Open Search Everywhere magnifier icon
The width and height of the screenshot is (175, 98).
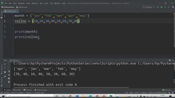click(173, 7)
